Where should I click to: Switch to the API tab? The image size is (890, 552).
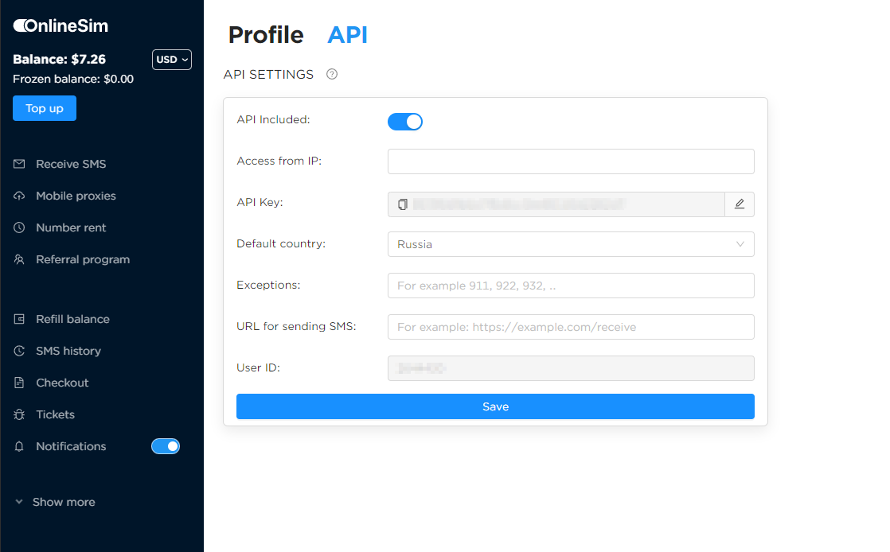click(x=348, y=35)
